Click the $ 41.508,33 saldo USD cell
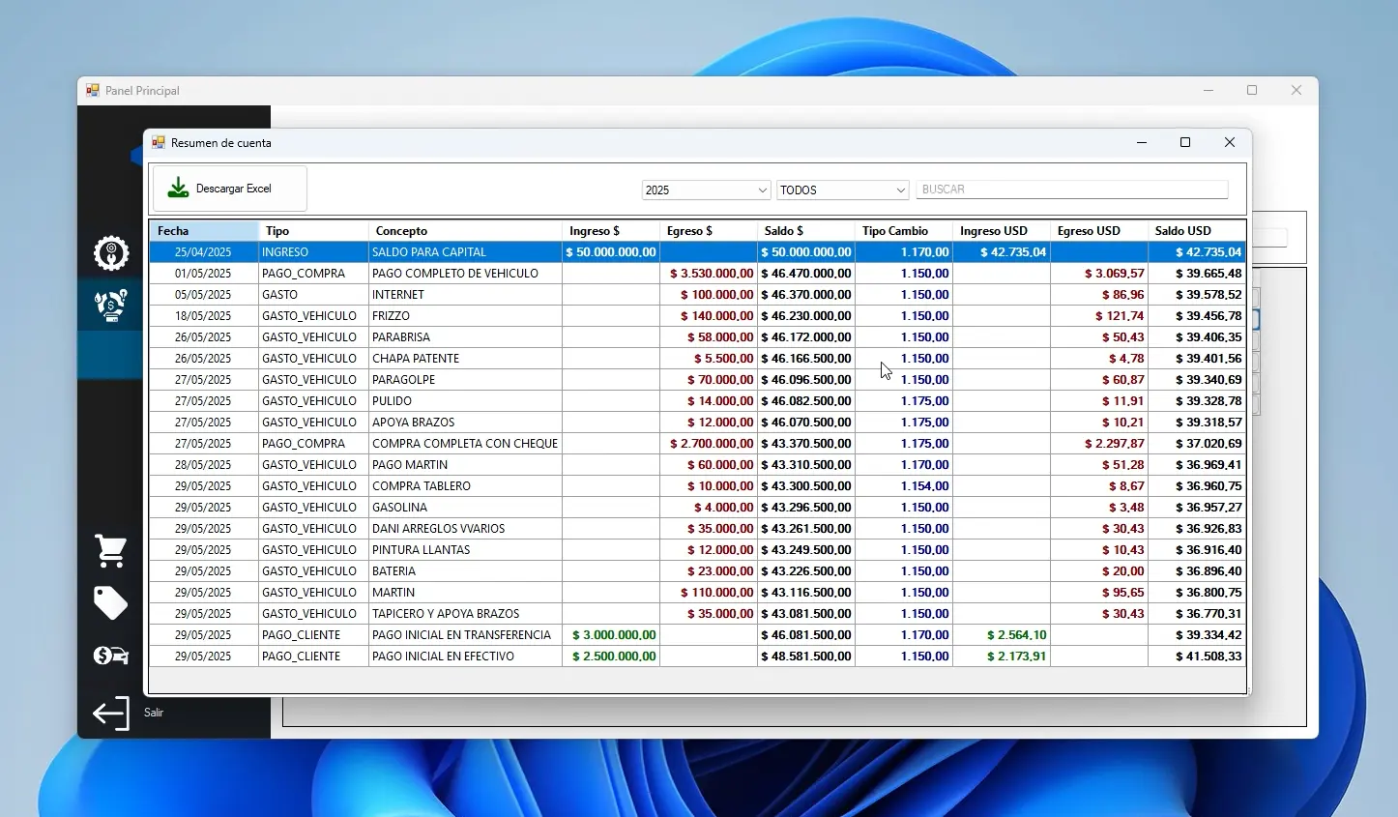Viewport: 1398px width, 817px height. click(x=1197, y=657)
